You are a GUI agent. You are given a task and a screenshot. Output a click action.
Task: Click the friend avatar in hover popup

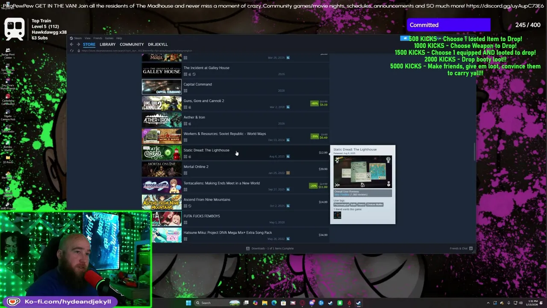coord(337,215)
